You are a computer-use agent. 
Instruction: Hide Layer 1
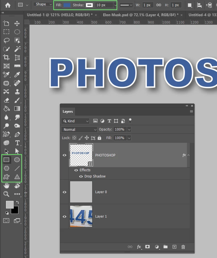64,216
